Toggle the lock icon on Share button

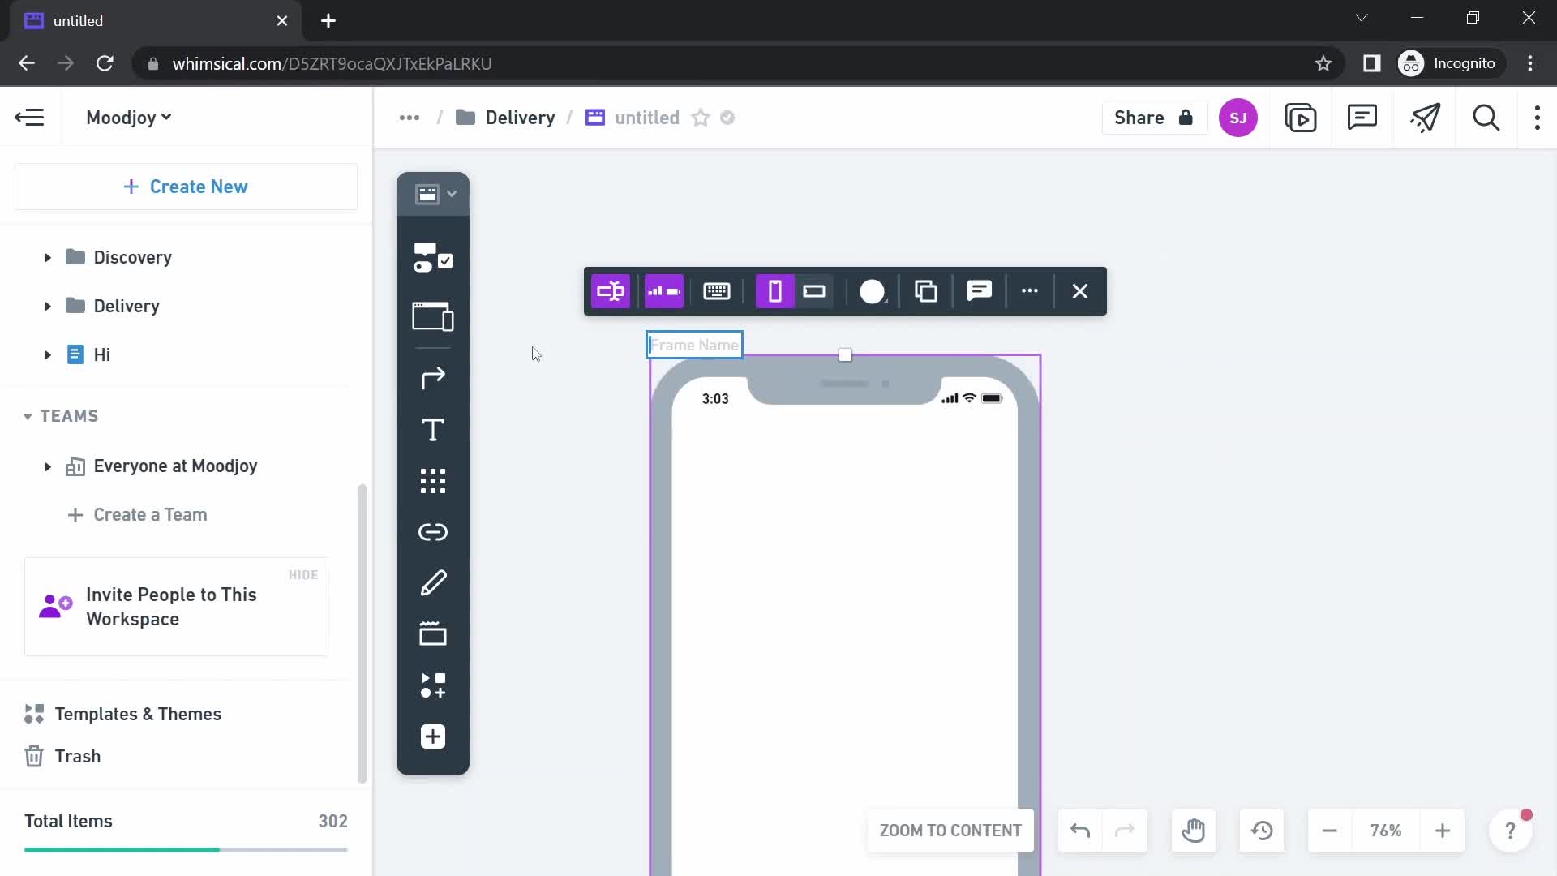pyautogui.click(x=1185, y=118)
